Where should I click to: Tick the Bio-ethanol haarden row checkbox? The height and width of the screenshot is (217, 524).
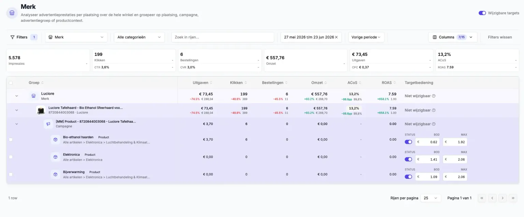point(11,140)
